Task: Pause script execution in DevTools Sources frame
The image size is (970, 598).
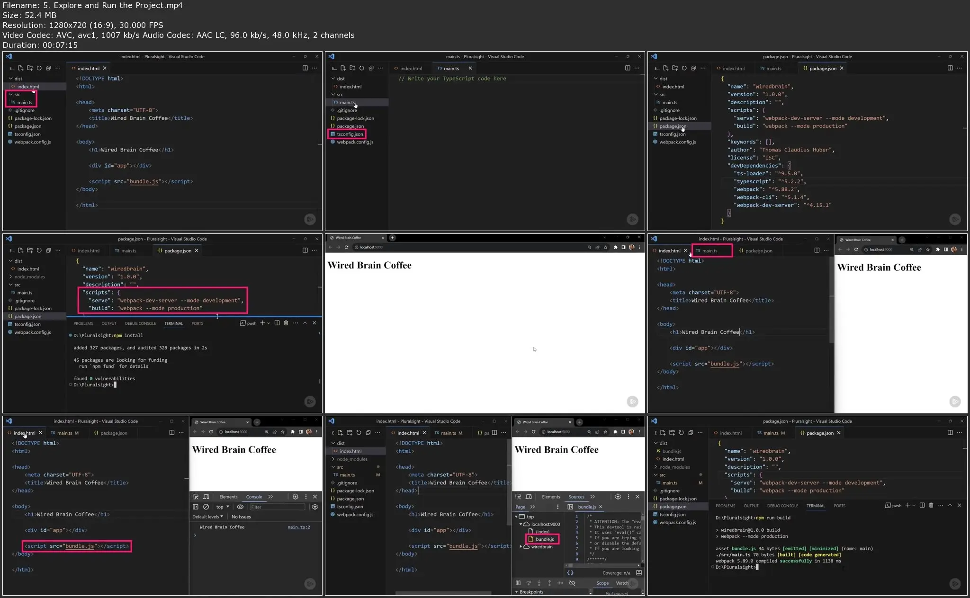Action: [518, 583]
